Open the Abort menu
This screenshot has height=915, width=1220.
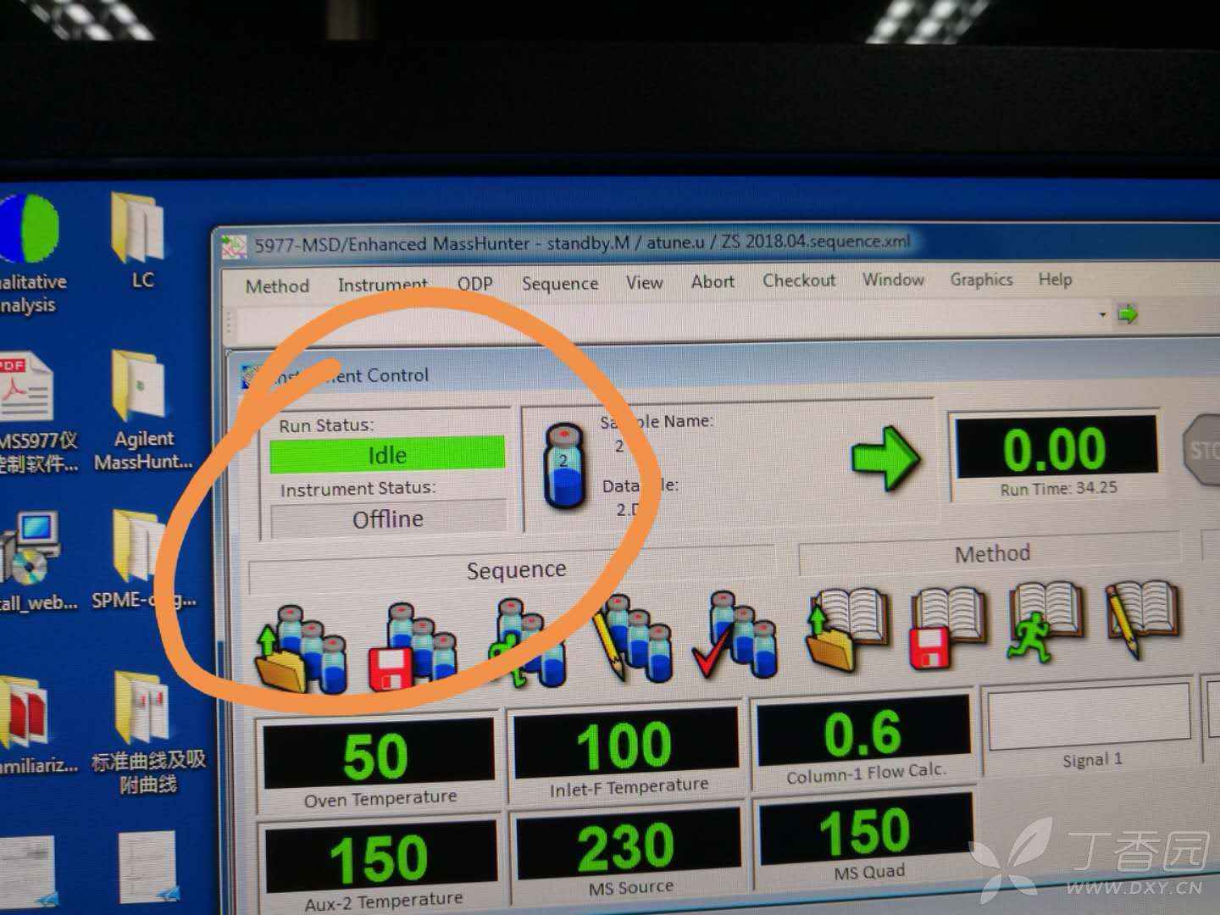tap(713, 281)
